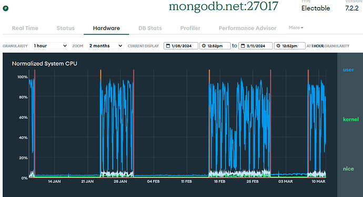Click the 03 MAR axis label

click(x=286, y=182)
